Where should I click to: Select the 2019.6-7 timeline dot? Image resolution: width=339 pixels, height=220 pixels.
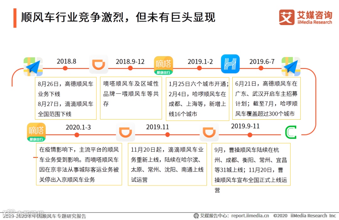coord(261,68)
